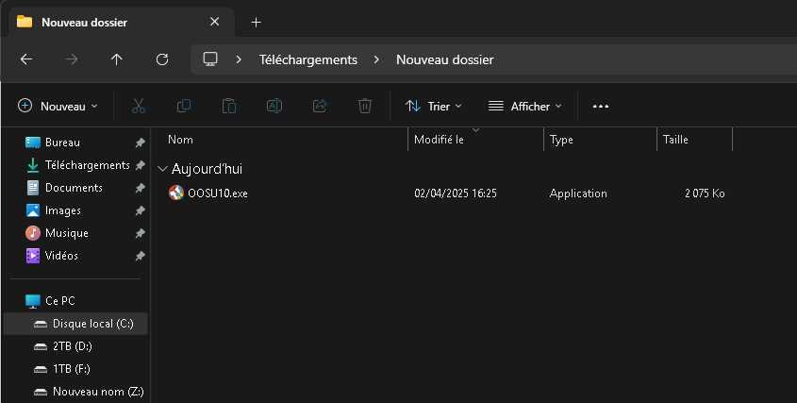Open Images in the sidebar
797x403 pixels.
click(x=63, y=210)
